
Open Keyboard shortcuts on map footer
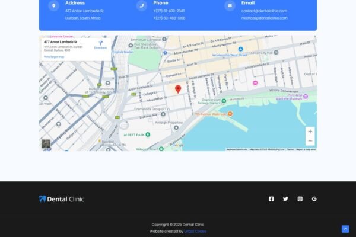[x=237, y=149]
